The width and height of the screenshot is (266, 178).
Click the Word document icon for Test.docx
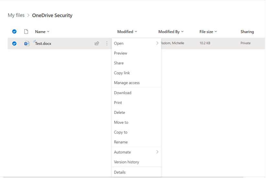coord(27,43)
